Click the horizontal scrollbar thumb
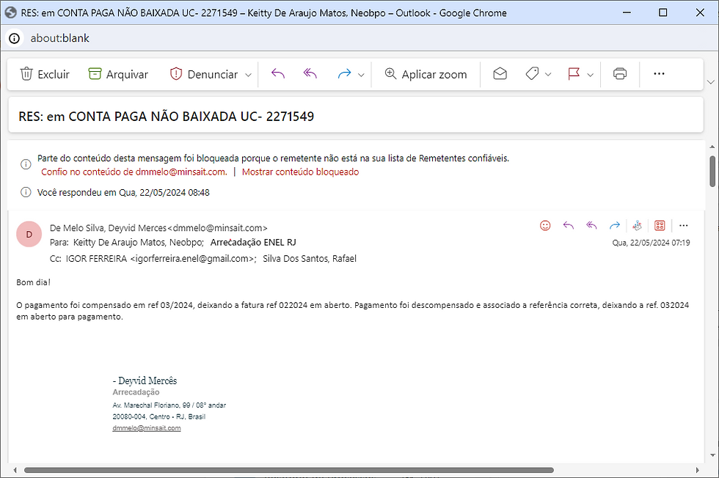This screenshot has width=719, height=478. (289, 470)
